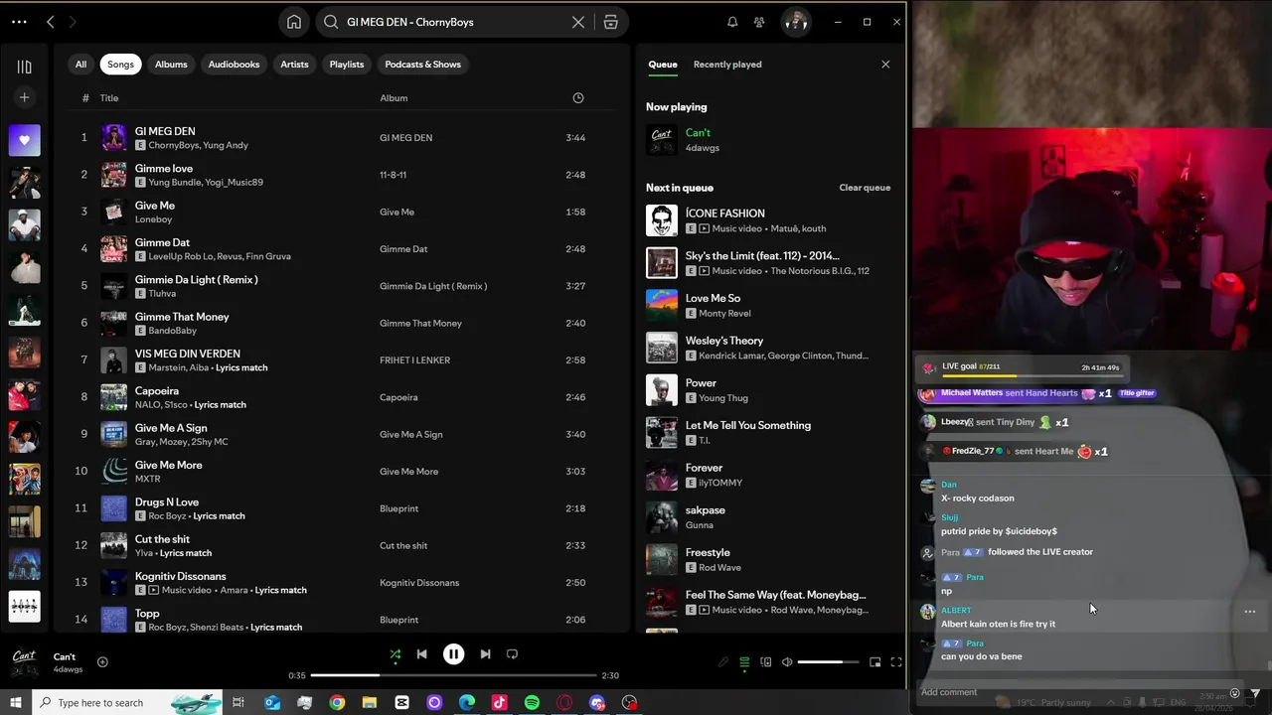Select the Playlists filter chip

[x=347, y=65]
